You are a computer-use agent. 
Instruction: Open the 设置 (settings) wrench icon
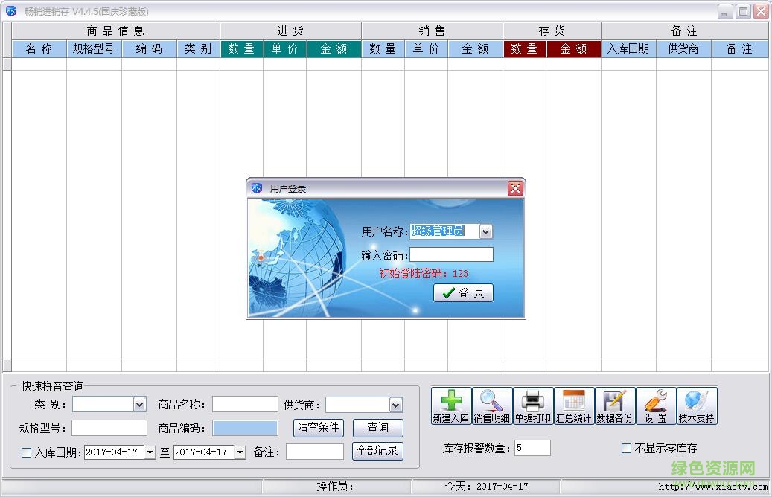[x=656, y=405]
